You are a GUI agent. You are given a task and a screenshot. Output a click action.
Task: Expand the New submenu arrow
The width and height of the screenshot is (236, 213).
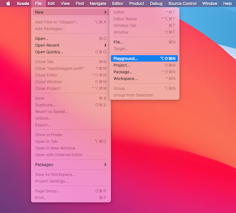click(105, 12)
